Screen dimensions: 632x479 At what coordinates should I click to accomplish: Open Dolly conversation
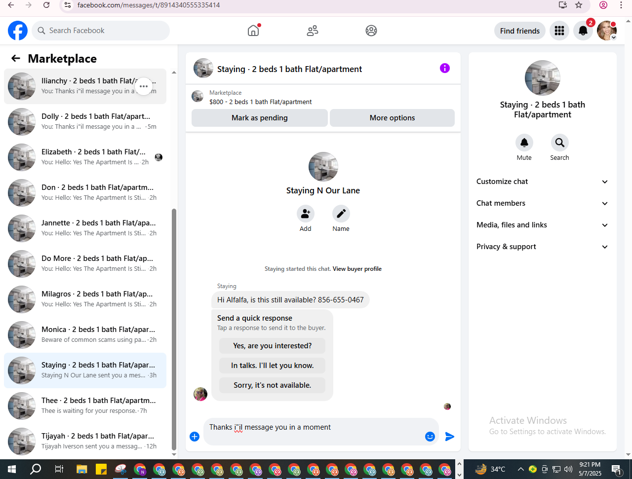85,122
